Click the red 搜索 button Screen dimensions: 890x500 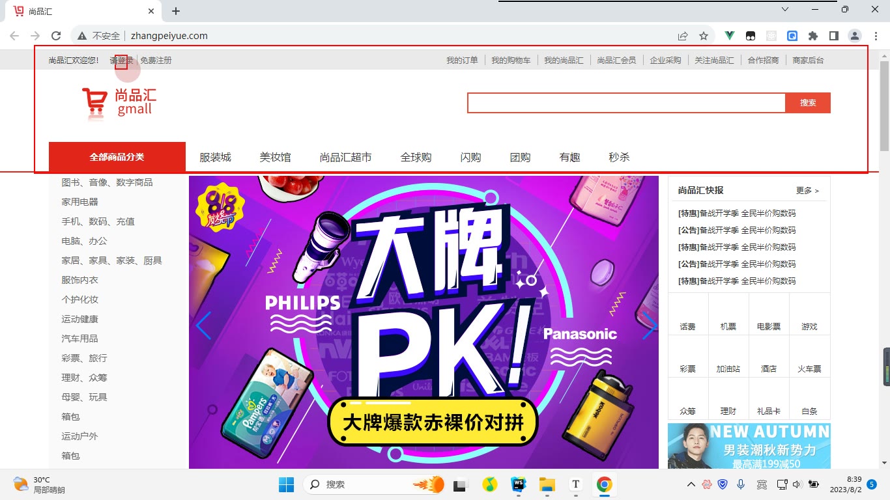click(x=808, y=103)
